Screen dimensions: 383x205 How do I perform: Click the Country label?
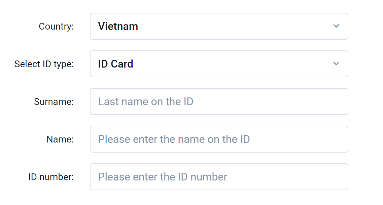(56, 26)
